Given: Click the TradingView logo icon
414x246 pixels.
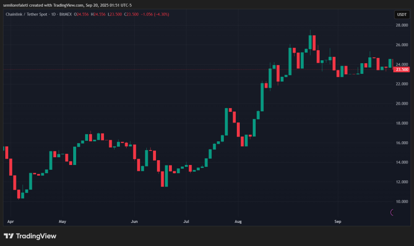Looking at the screenshot, I should click(x=9, y=236).
